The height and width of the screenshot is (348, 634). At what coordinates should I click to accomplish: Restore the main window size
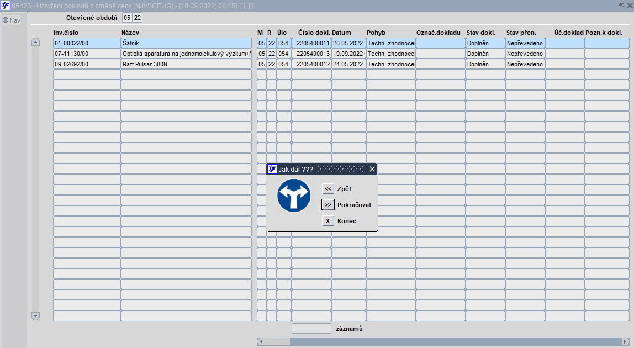click(x=621, y=6)
